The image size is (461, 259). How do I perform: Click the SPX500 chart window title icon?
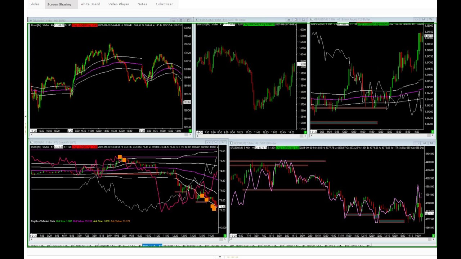tap(232, 143)
